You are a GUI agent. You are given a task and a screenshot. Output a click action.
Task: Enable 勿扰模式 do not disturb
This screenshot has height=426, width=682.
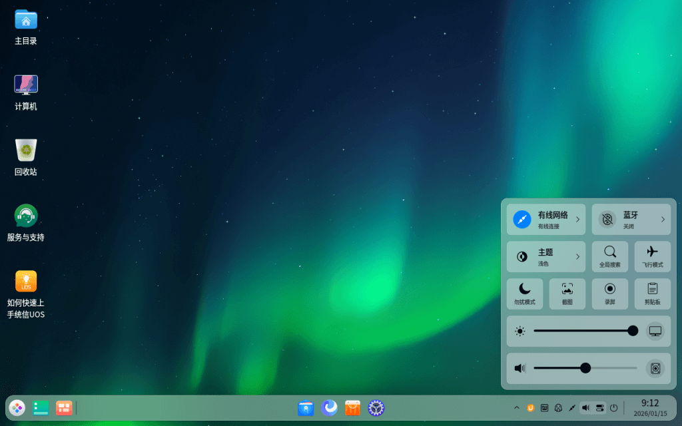pyautogui.click(x=525, y=294)
